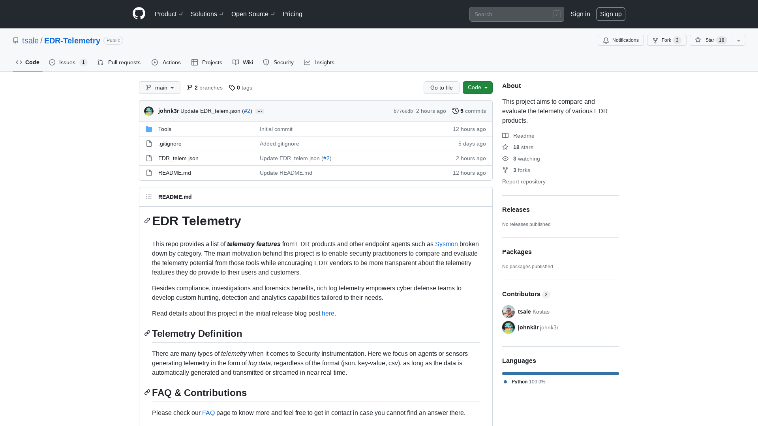This screenshot has width=758, height=426.
Task: Click the Issues icon with badge
Action: click(x=68, y=62)
